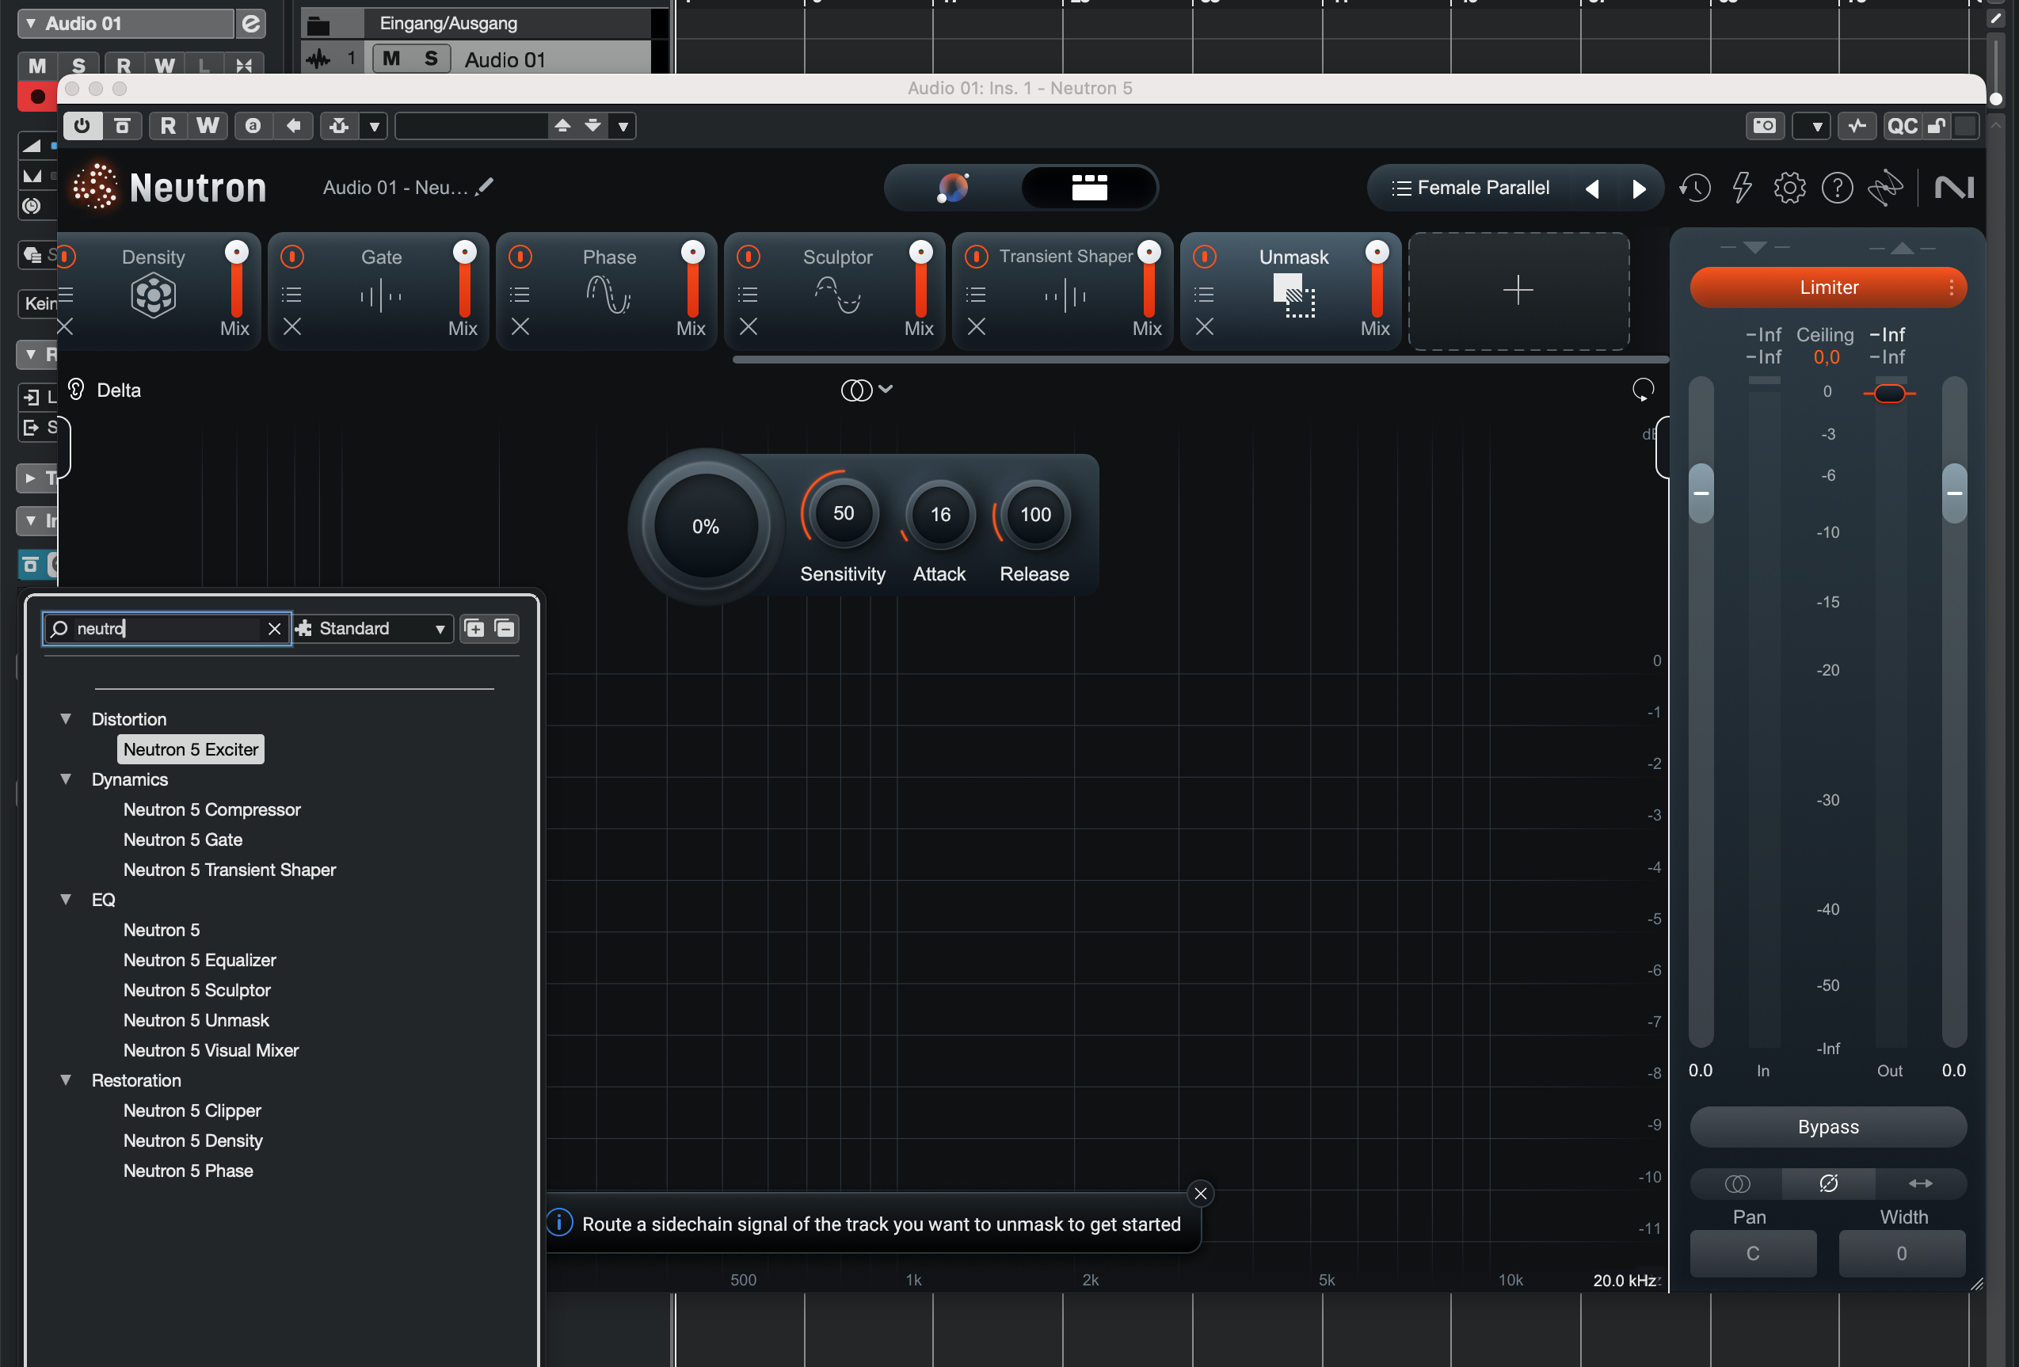The height and width of the screenshot is (1367, 2019).
Task: Open Neutron settings with the gear icon
Action: click(x=1789, y=188)
